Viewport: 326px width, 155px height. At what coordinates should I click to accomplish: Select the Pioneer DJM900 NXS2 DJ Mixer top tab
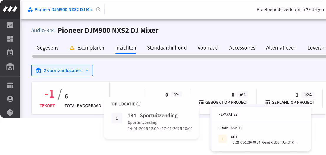(60, 9)
